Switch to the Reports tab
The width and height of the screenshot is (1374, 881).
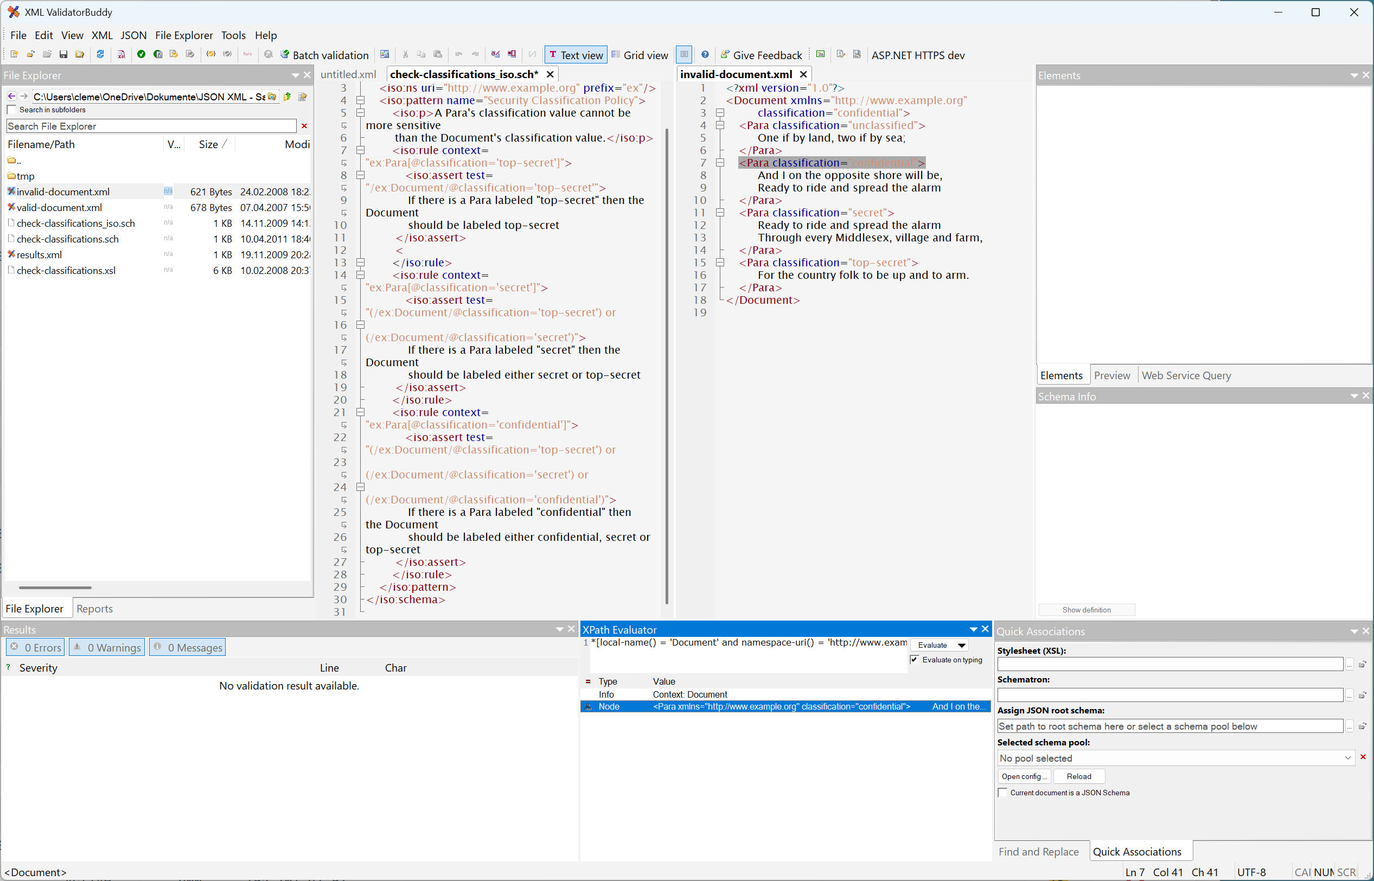(x=94, y=609)
